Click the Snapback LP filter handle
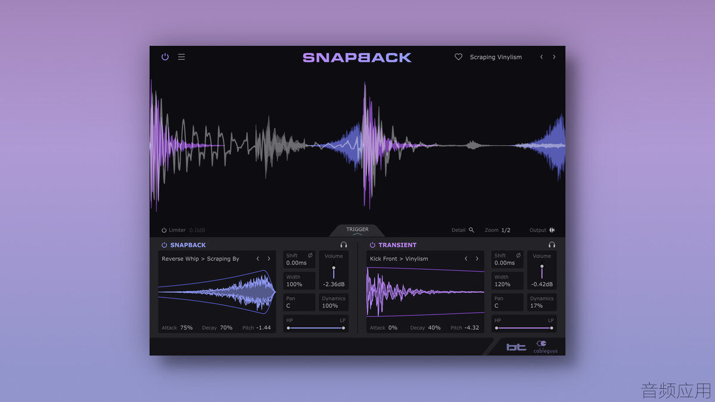This screenshot has height=402, width=715. pos(343,328)
